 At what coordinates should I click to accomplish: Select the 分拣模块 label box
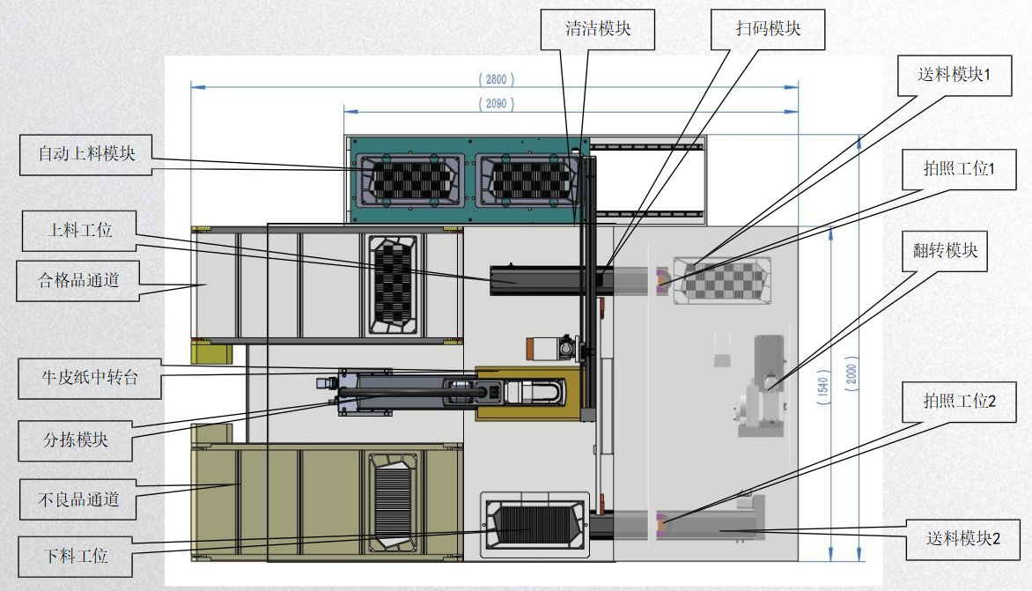pos(76,440)
